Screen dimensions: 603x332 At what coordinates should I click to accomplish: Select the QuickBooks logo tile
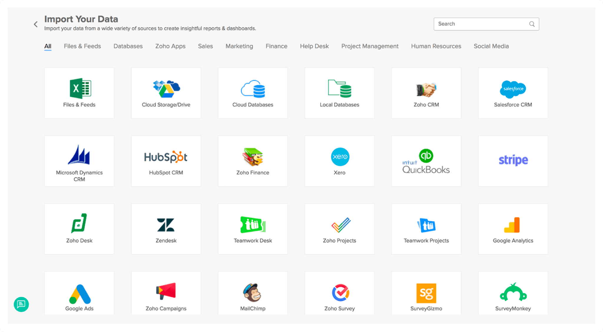426,161
